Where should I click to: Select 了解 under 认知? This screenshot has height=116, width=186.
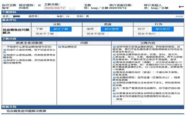pos(39,29)
